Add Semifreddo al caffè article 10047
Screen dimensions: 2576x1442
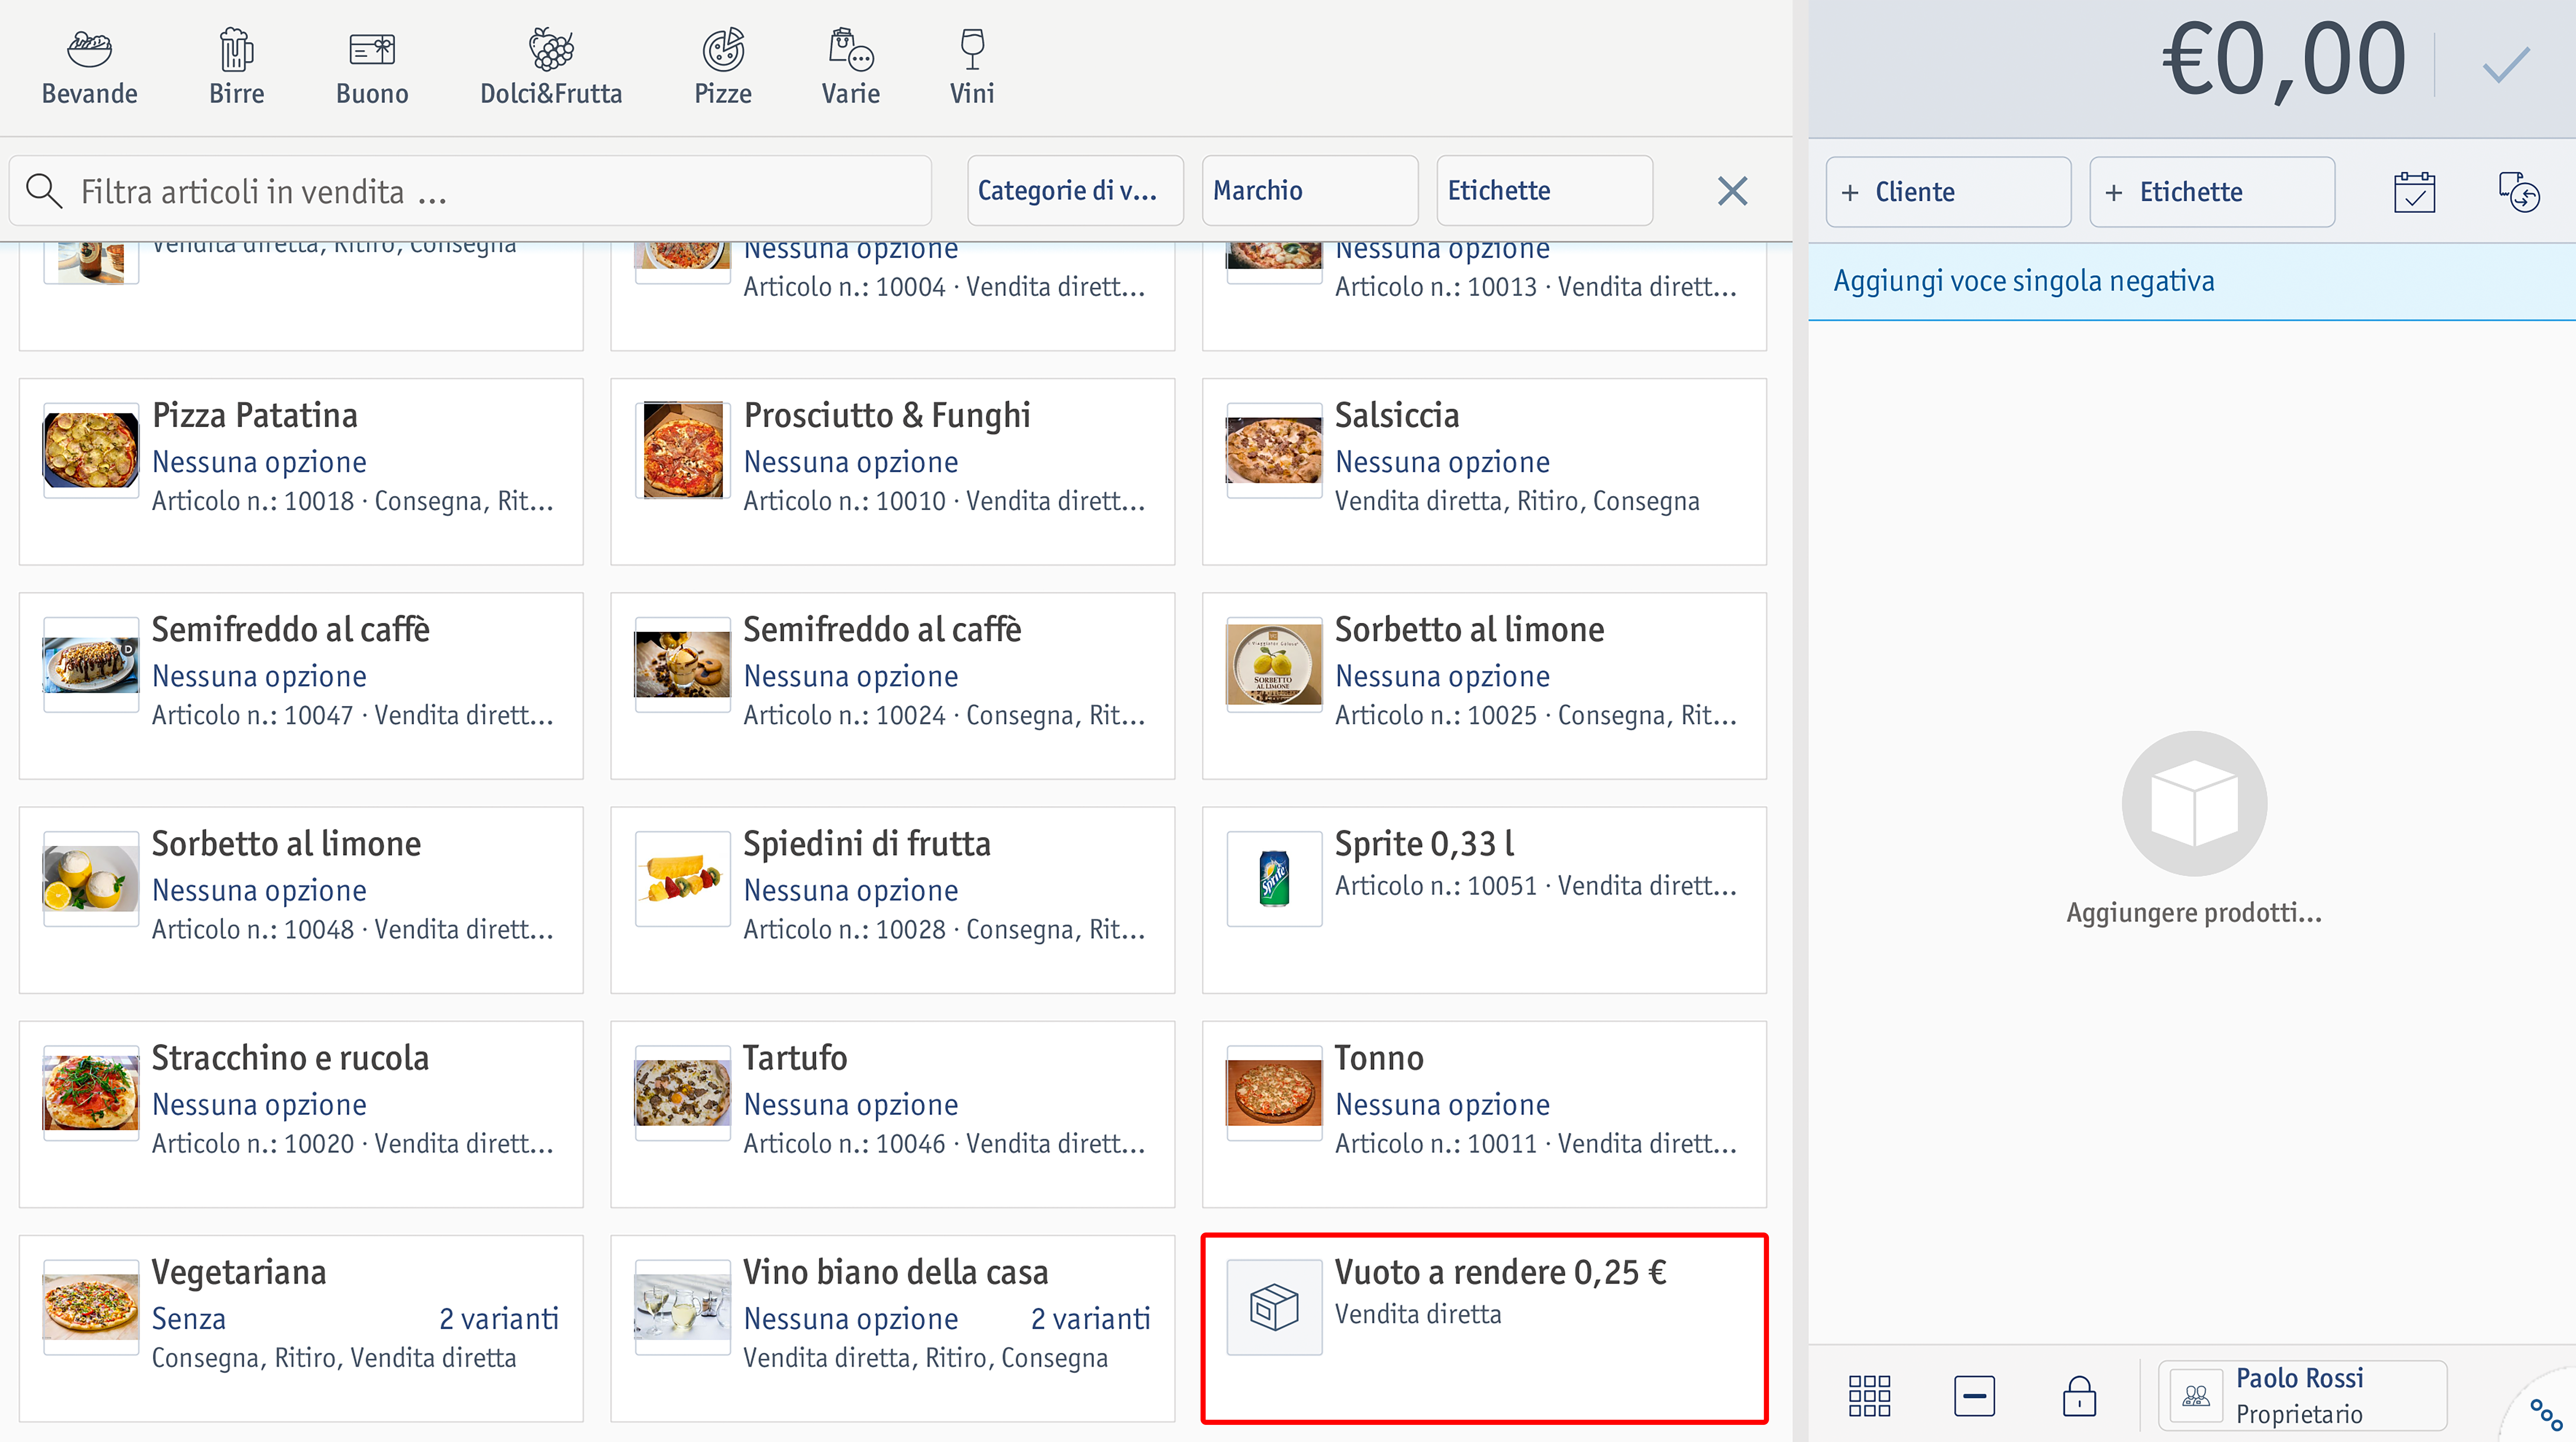click(300, 685)
